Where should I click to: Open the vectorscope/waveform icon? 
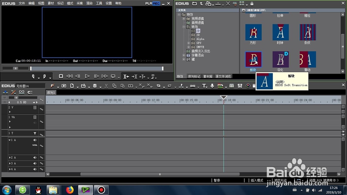point(248,86)
